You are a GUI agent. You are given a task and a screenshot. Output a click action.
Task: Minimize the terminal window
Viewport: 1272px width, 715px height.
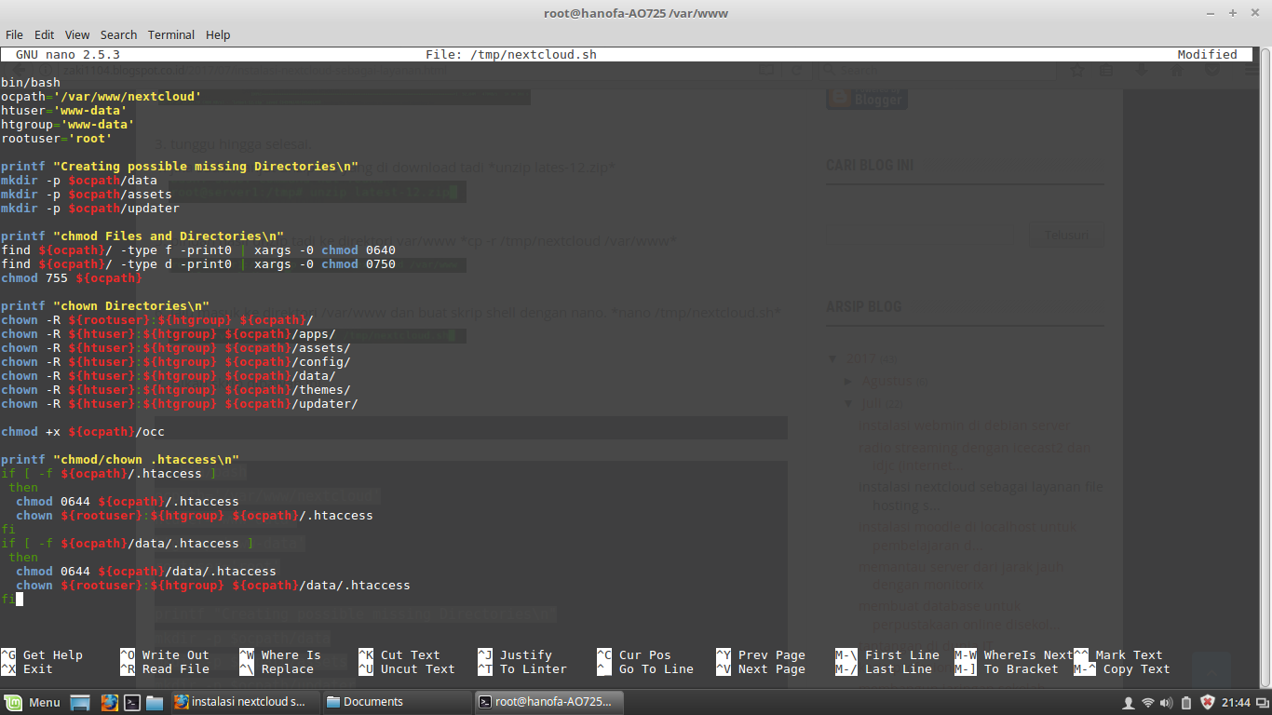click(1212, 13)
